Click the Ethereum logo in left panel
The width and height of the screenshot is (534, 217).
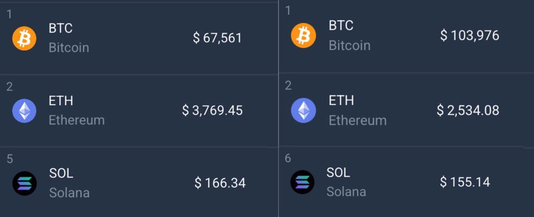(24, 111)
